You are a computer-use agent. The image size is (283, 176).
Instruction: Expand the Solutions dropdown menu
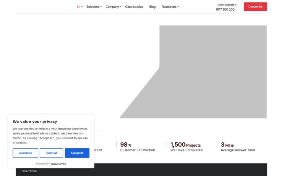(94, 7)
